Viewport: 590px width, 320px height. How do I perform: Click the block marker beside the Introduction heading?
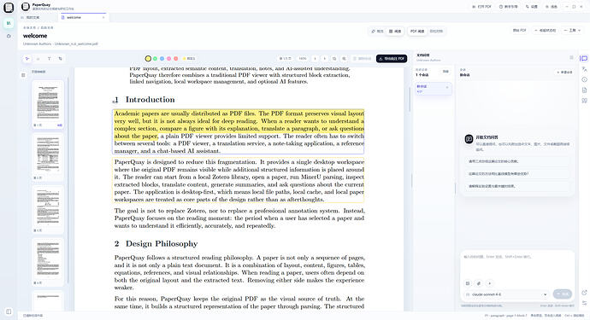(x=114, y=102)
